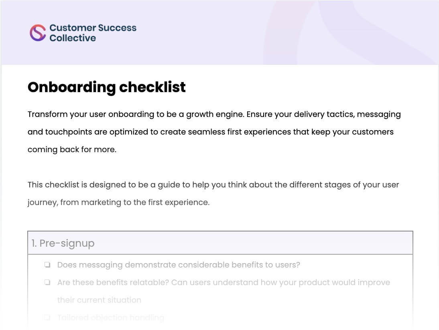
Task: Click the decorative swirl in the header
Action: [x=350, y=32]
